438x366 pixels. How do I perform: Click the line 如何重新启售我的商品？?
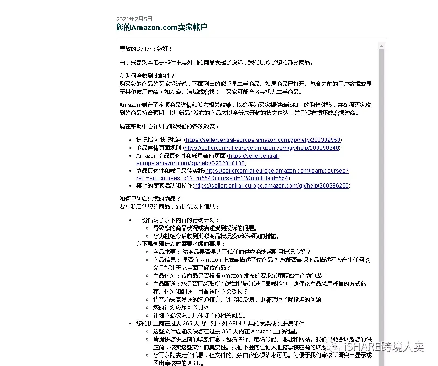150,199
